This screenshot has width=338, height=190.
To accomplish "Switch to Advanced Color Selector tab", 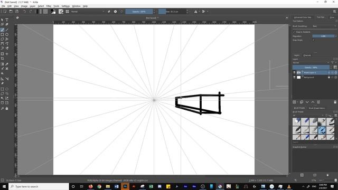I will [303, 17].
